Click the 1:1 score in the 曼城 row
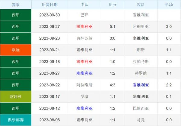This screenshot has height=126, width=181. tap(113, 97)
